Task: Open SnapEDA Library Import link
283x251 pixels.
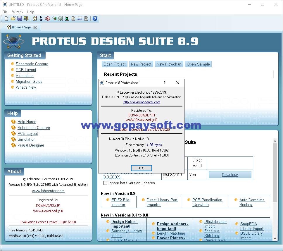Action: point(252,226)
